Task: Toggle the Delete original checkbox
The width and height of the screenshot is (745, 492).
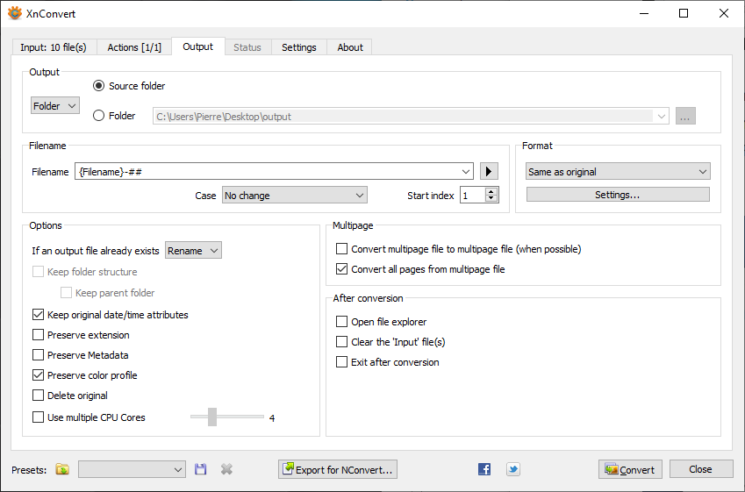Action: pyautogui.click(x=38, y=396)
